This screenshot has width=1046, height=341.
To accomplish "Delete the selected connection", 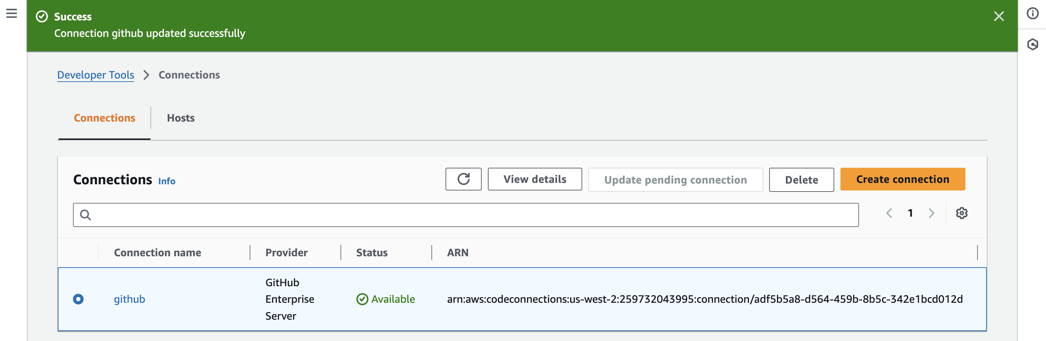I will point(801,180).
